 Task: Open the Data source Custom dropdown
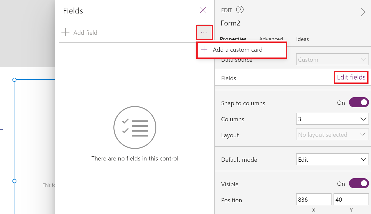(x=333, y=59)
